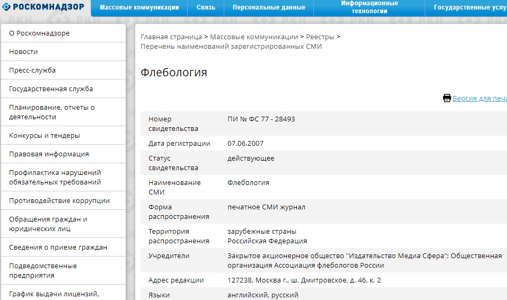Click the Учредители label
The image size is (507, 300).
(169, 255)
